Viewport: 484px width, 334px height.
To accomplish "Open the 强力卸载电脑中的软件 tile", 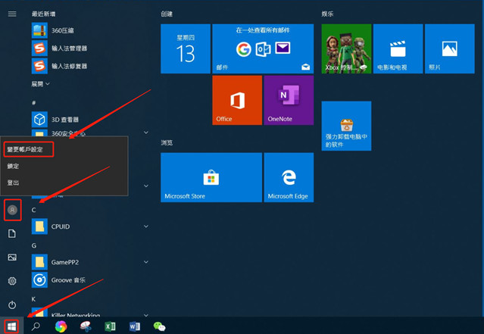I will click(x=346, y=126).
